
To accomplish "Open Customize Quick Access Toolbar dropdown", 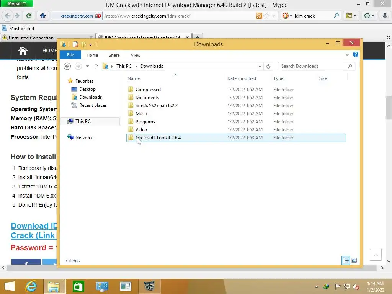I will (91, 45).
